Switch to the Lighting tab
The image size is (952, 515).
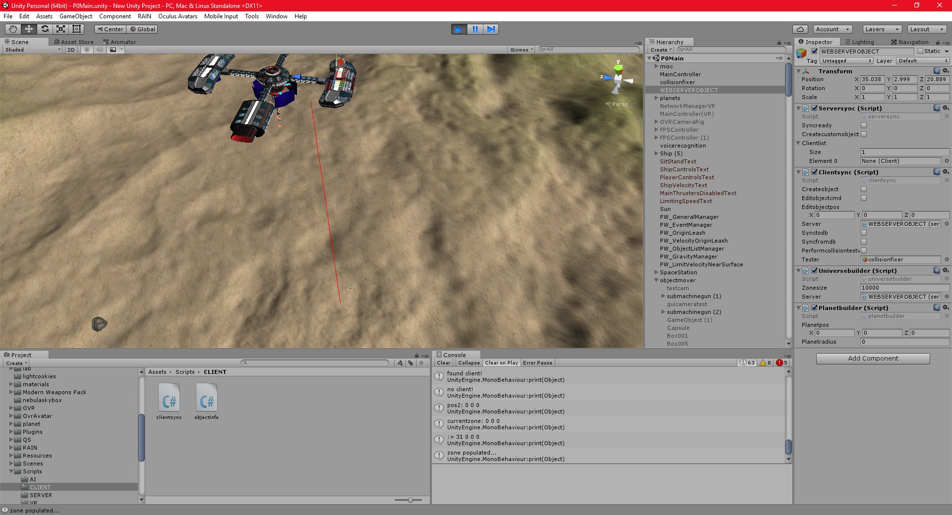[860, 42]
